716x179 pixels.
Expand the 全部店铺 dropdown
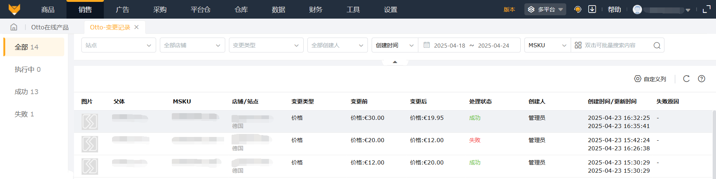point(192,45)
